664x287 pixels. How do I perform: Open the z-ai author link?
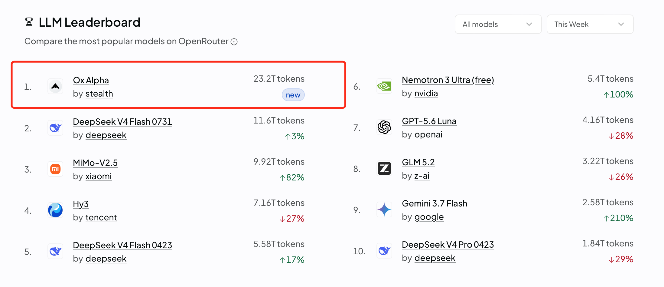click(422, 176)
